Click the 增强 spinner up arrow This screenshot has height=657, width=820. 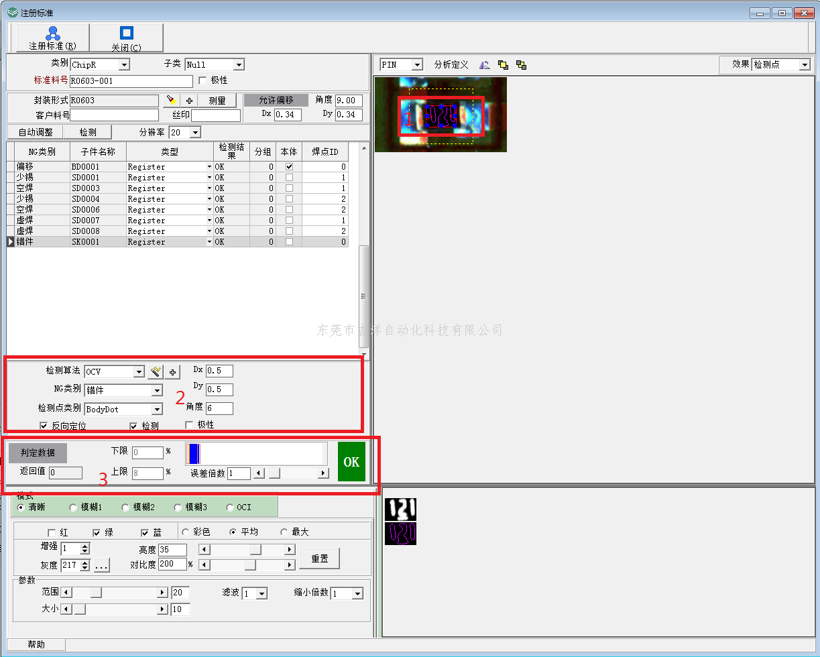click(84, 546)
